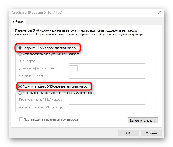The width and height of the screenshot is (173, 147).
Task: Click the 'Основной шлюз' text box
Action: (107, 76)
